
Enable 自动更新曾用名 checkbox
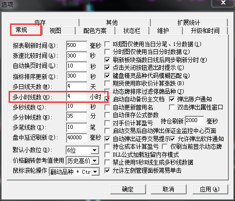107,107
